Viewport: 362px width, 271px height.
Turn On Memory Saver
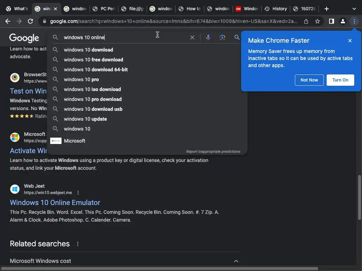coord(340,80)
